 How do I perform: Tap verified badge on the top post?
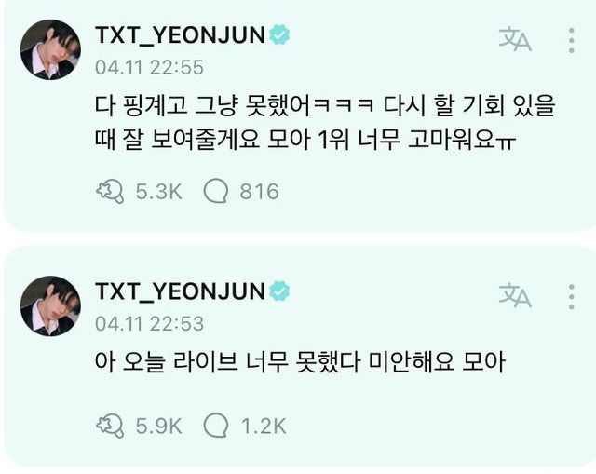click(x=279, y=35)
